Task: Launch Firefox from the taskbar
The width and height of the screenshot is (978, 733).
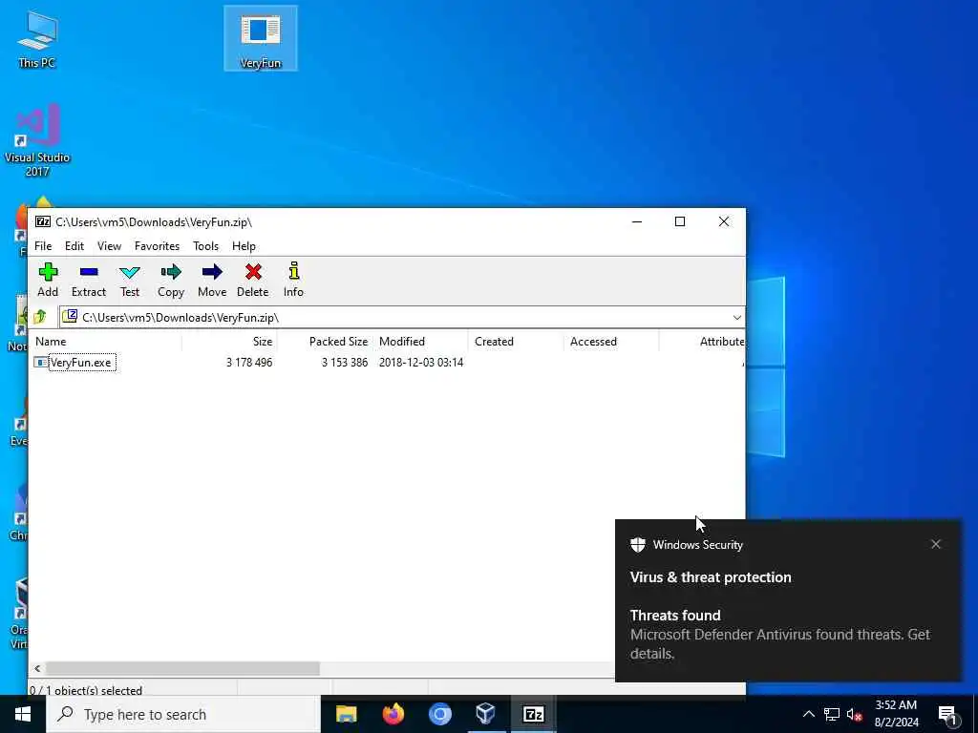Action: point(393,714)
